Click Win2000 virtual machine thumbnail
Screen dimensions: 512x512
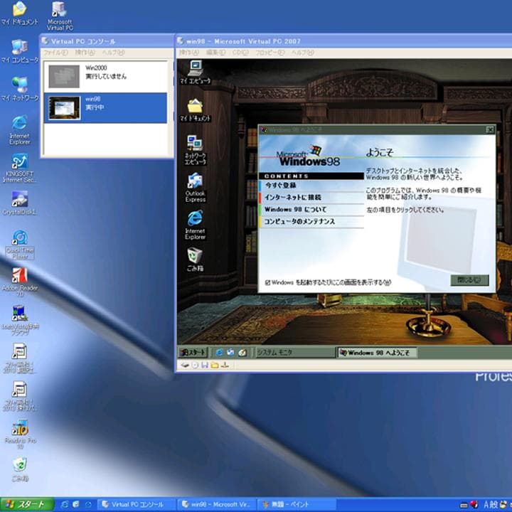tap(64, 76)
